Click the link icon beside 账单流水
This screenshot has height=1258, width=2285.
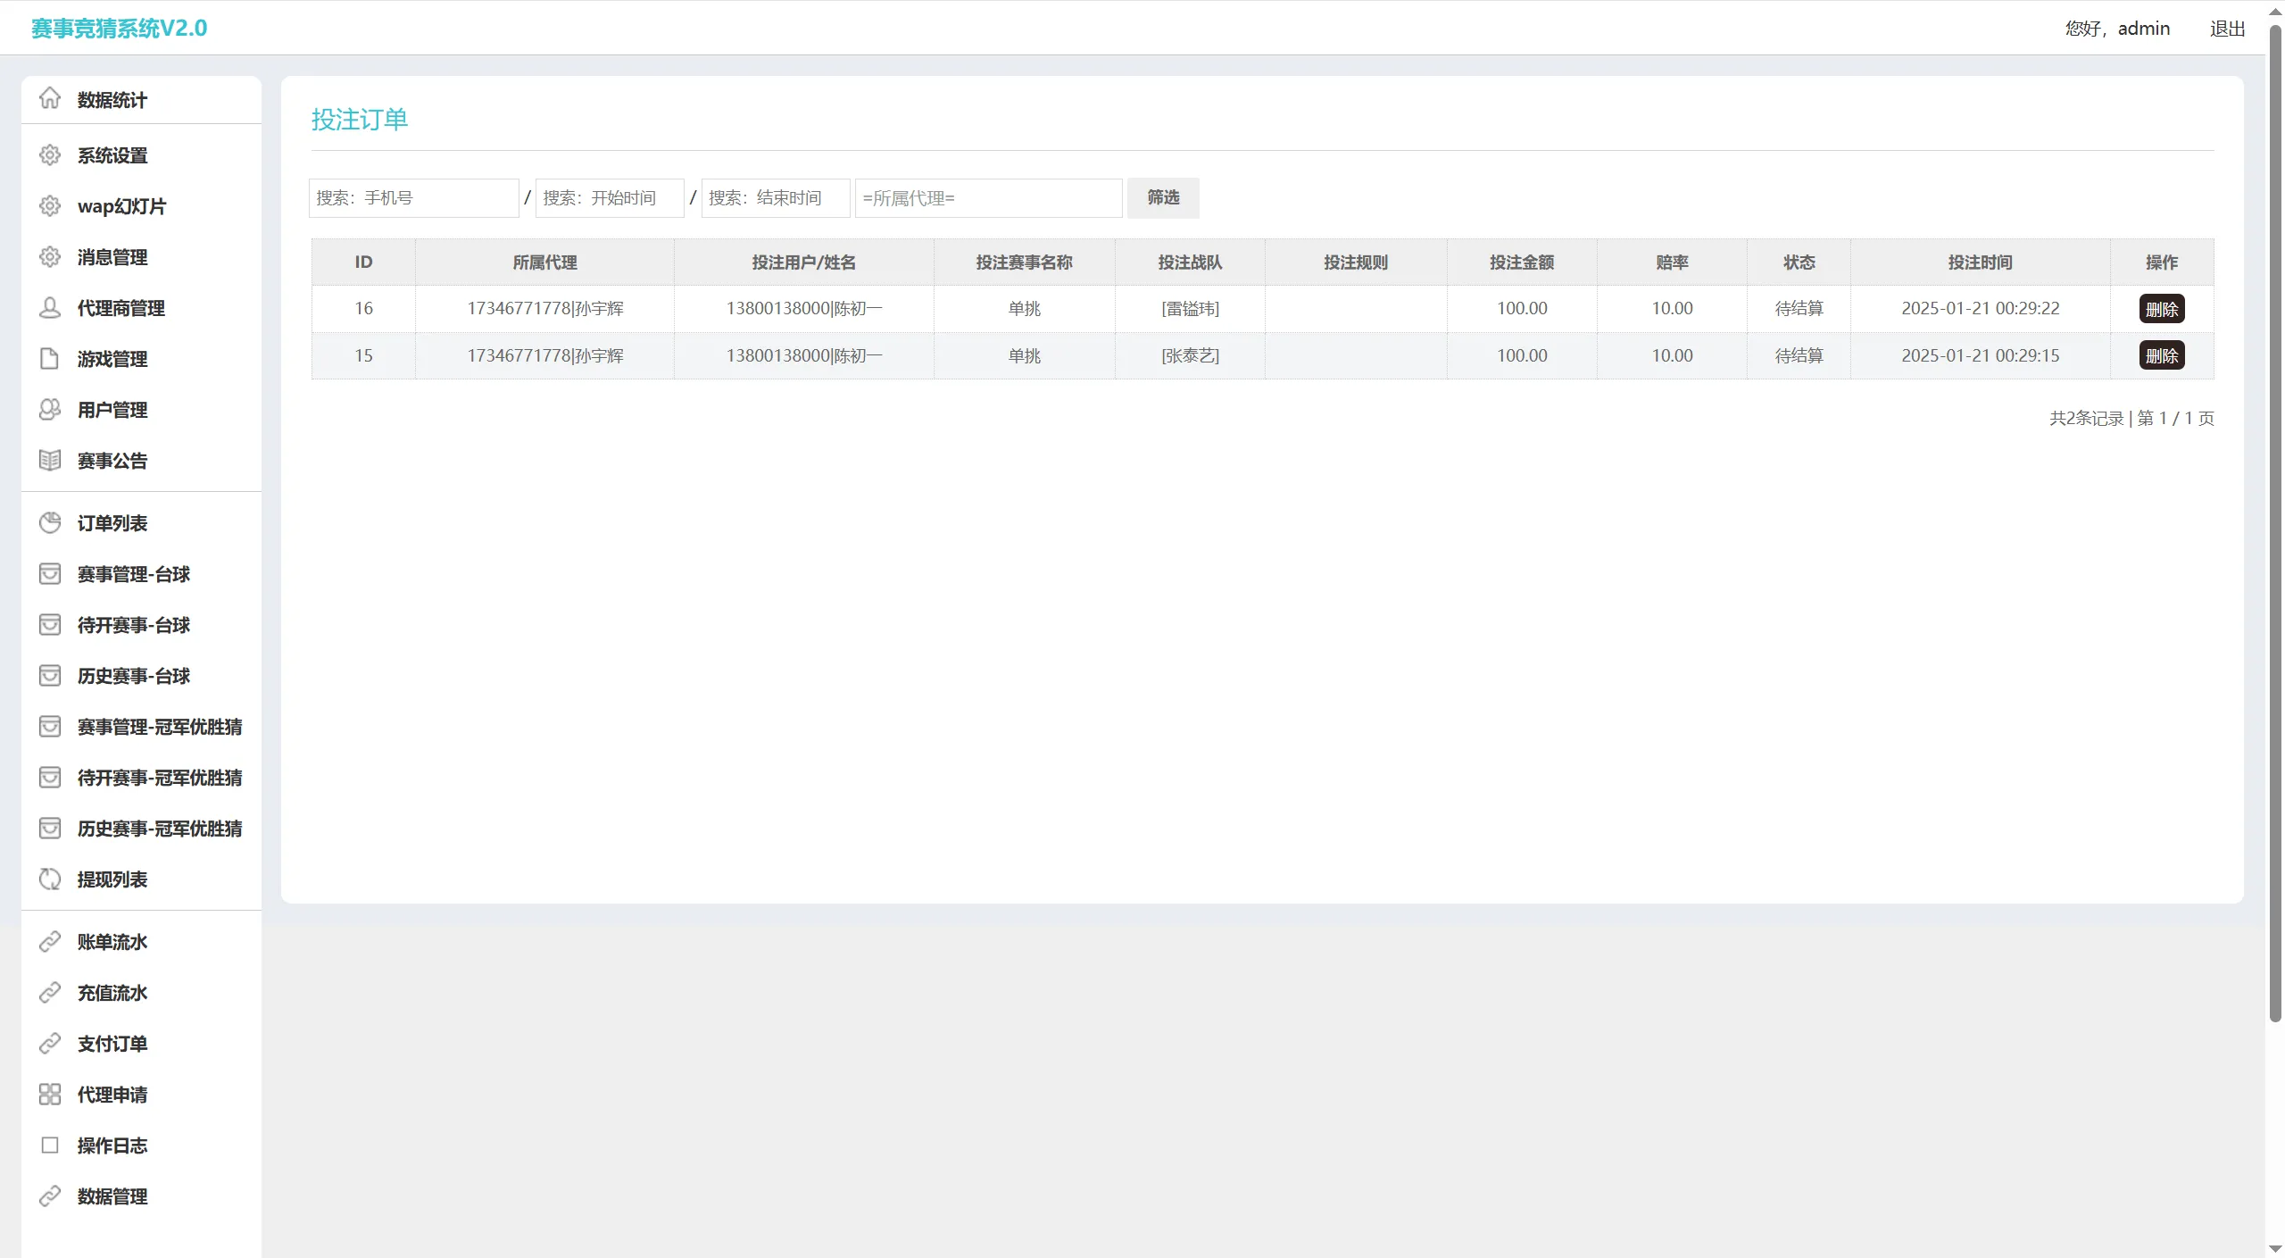click(x=50, y=942)
